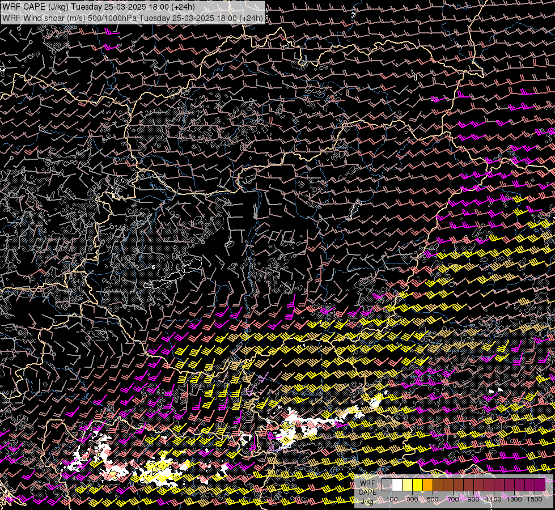The height and width of the screenshot is (510, 555).
Task: Click the legend value 1100
Action: pyautogui.click(x=493, y=499)
